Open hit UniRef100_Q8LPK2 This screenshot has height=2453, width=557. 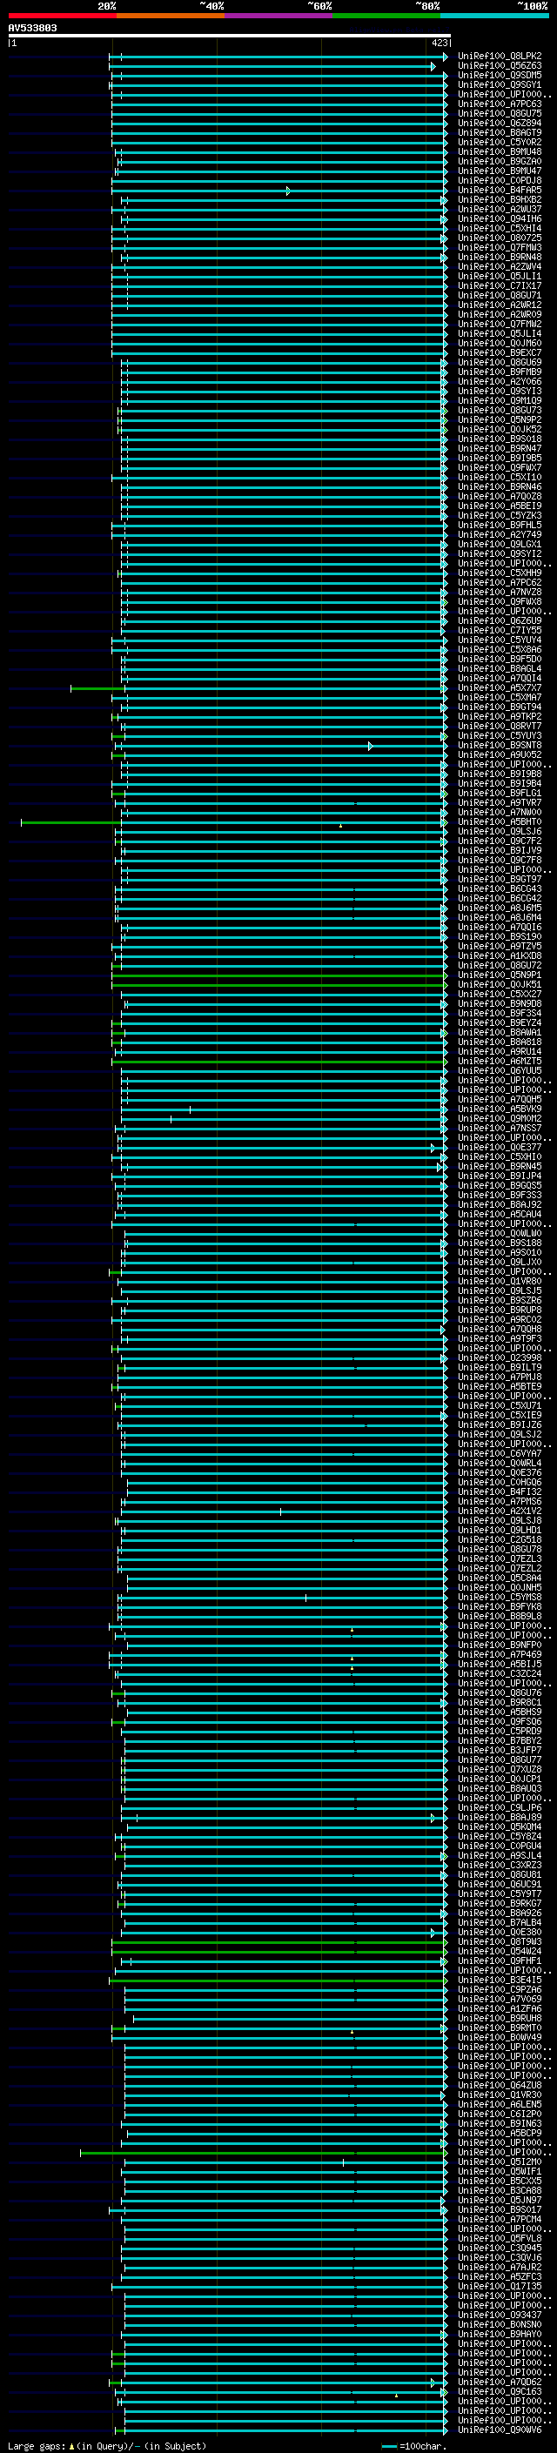point(500,57)
